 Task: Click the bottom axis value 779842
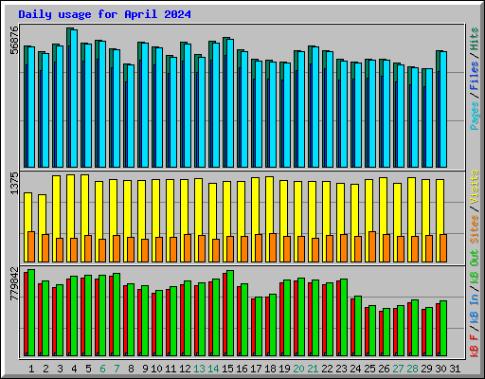14,283
